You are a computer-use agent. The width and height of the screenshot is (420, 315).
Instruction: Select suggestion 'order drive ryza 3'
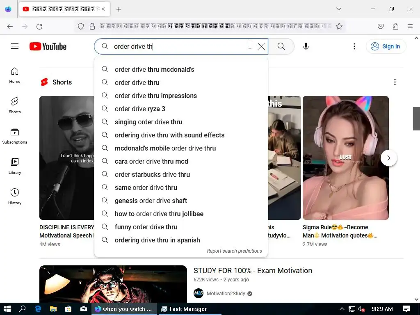tap(181, 109)
